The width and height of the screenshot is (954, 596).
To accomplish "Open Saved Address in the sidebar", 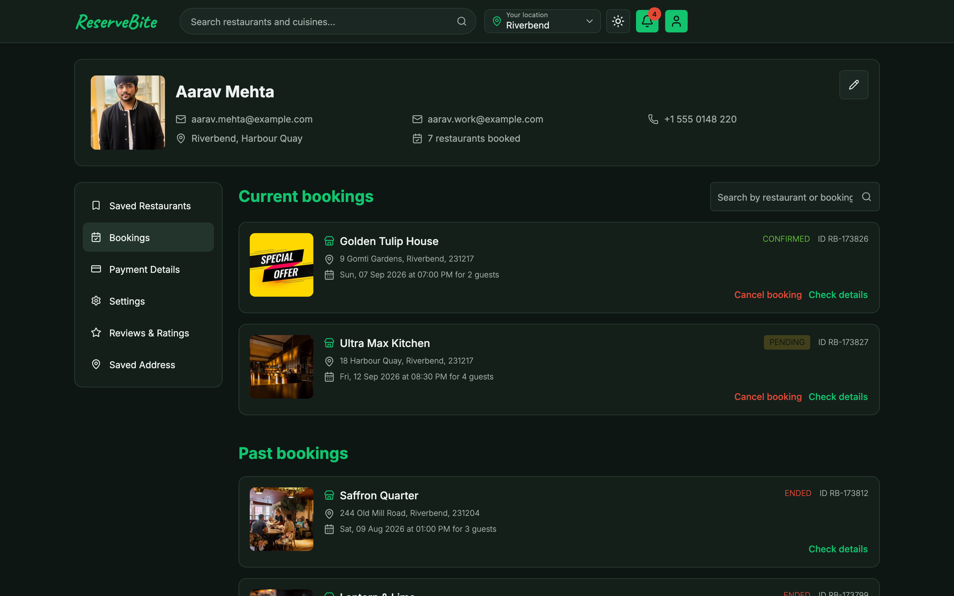I will click(x=148, y=365).
